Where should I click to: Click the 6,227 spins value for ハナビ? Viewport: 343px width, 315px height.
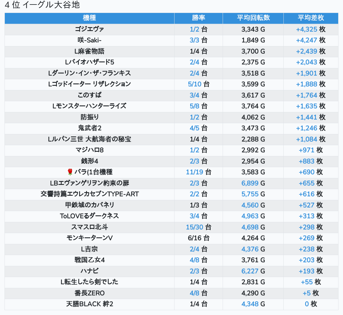(250, 271)
